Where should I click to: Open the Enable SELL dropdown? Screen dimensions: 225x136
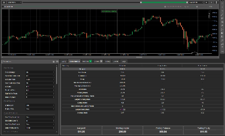click(x=40, y=109)
